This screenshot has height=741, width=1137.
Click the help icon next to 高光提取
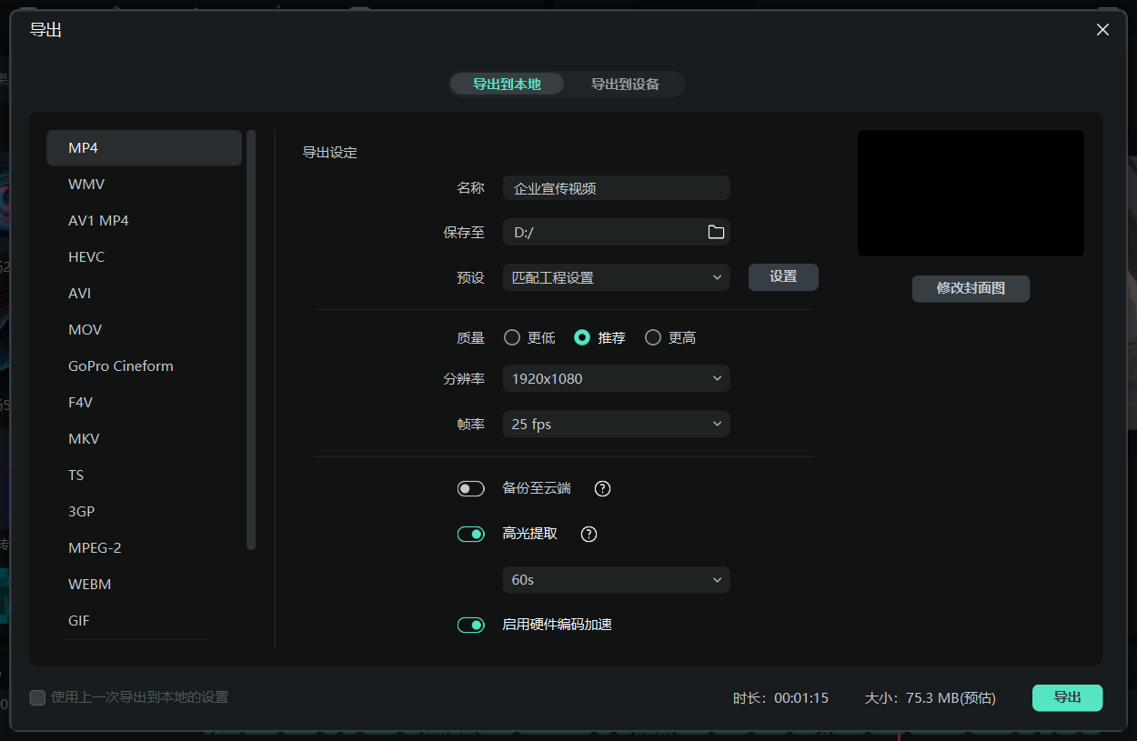[x=588, y=534]
